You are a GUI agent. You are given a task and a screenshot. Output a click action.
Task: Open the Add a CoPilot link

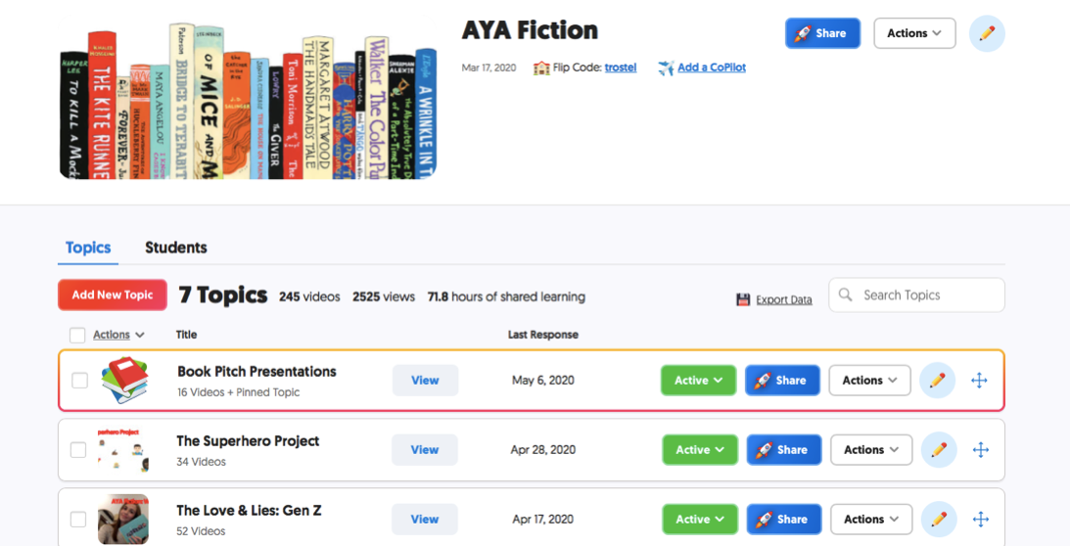[711, 68]
